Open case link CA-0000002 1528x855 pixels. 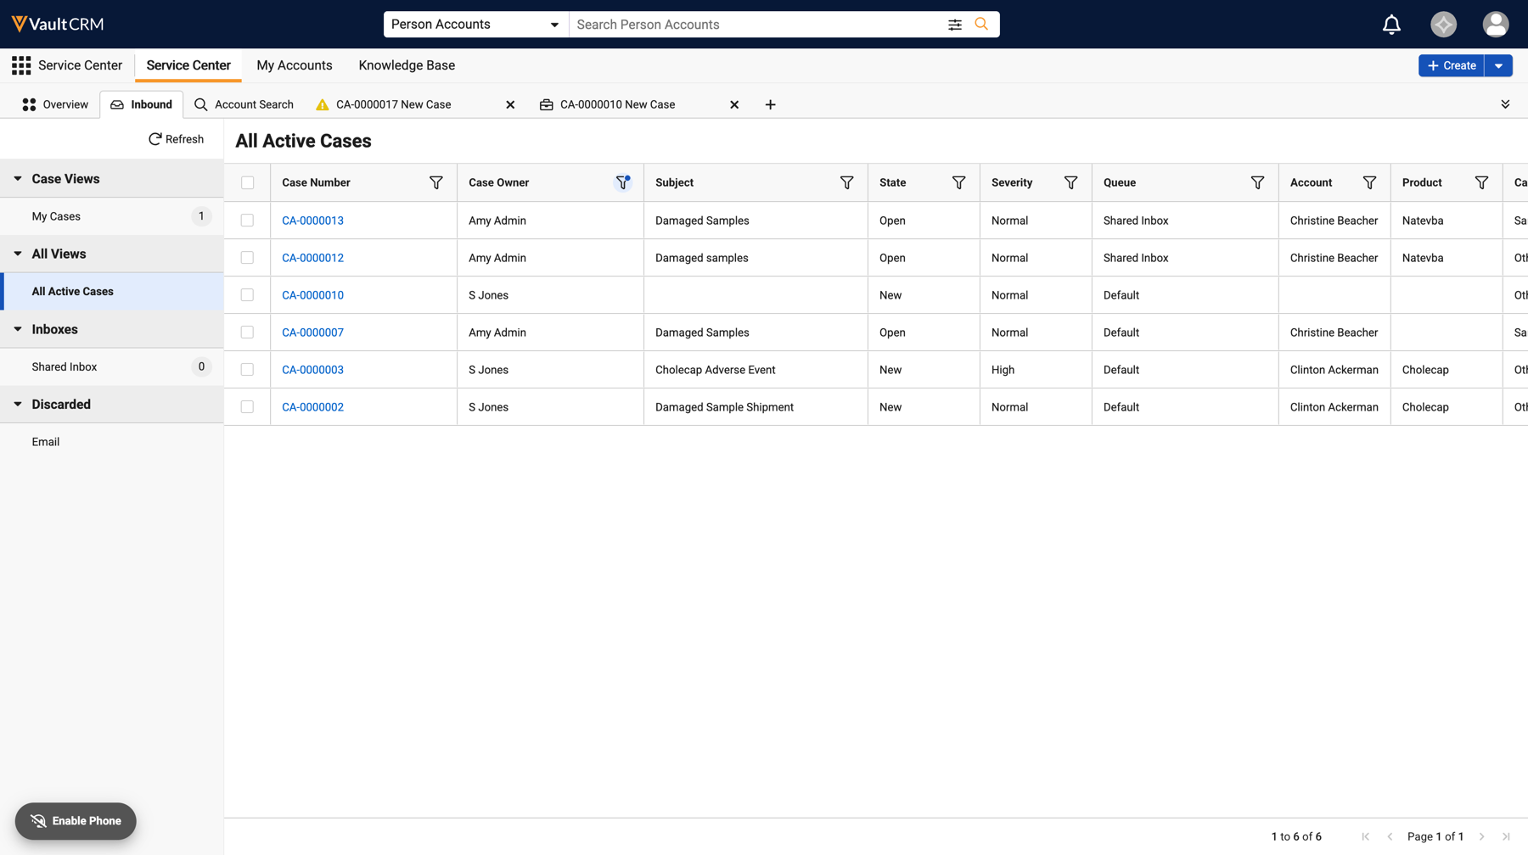tap(312, 407)
